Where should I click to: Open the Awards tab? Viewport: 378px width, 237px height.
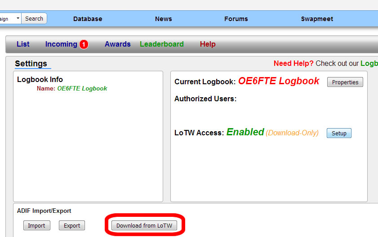coord(118,44)
